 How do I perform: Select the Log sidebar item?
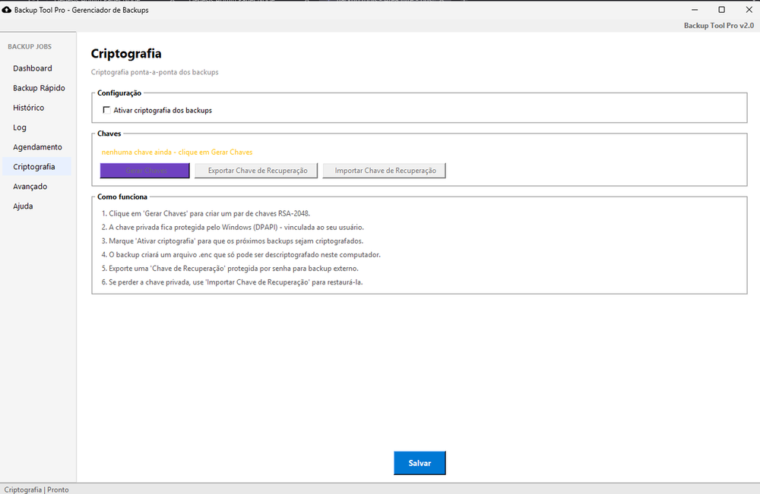point(20,127)
